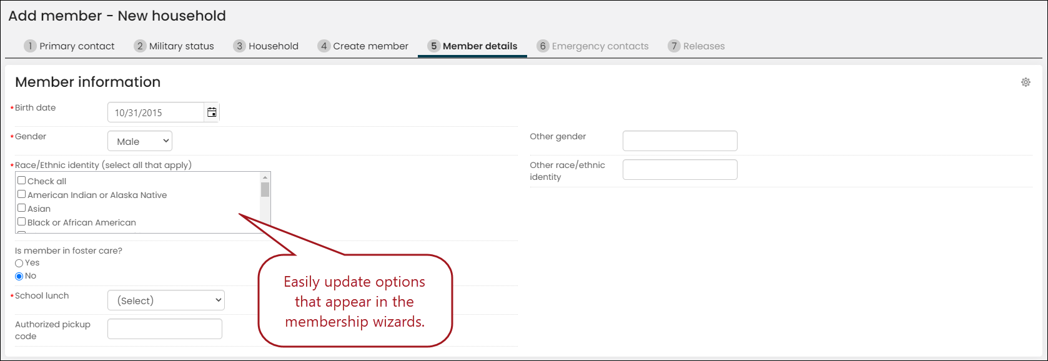This screenshot has height=361, width=1048.
Task: Check the Asian option
Action: 22,208
